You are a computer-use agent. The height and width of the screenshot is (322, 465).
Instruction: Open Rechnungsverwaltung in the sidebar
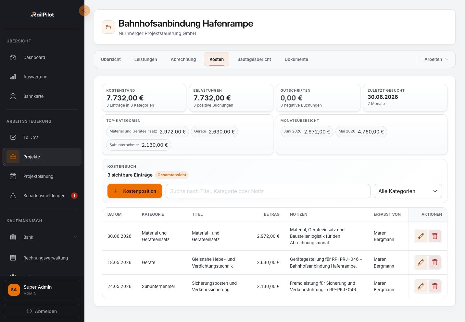42,258
